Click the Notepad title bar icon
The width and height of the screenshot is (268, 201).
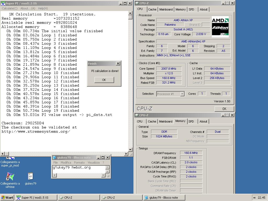click(x=54, y=157)
